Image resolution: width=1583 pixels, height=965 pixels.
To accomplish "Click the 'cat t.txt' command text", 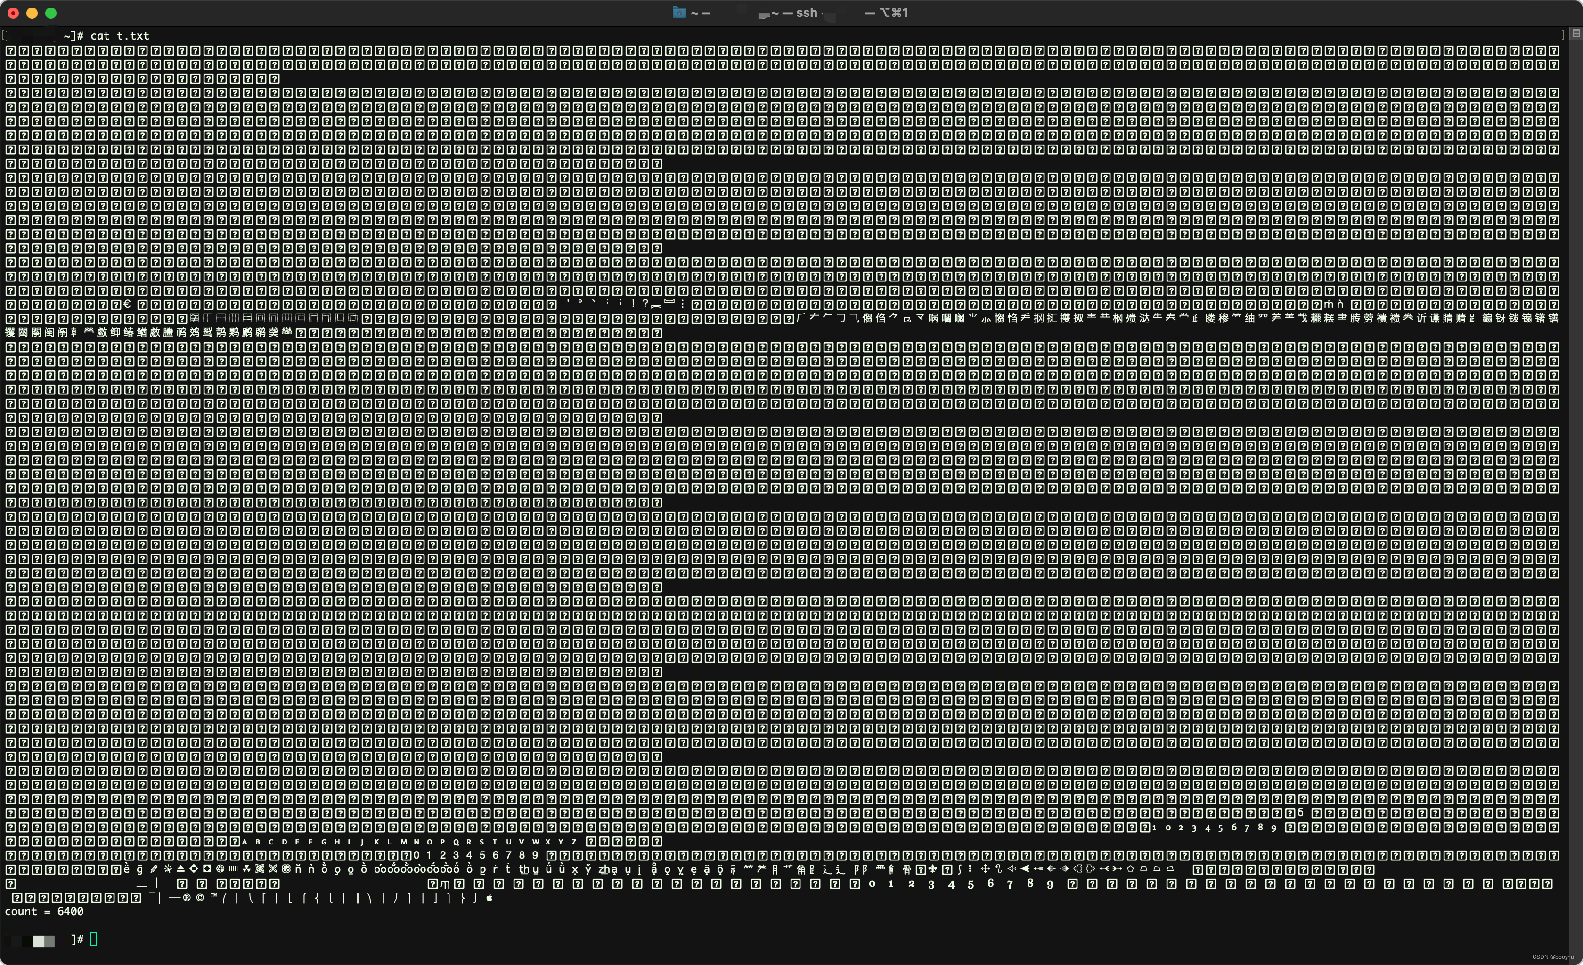I will point(120,36).
